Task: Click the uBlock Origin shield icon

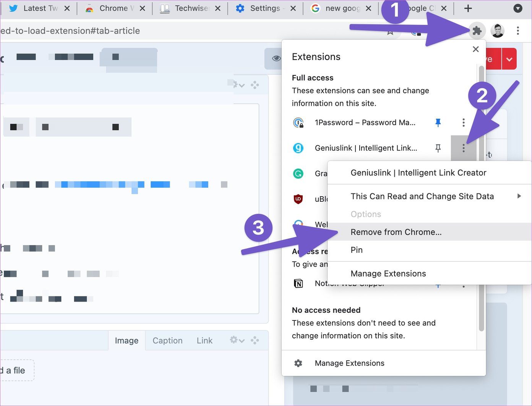Action: (298, 199)
